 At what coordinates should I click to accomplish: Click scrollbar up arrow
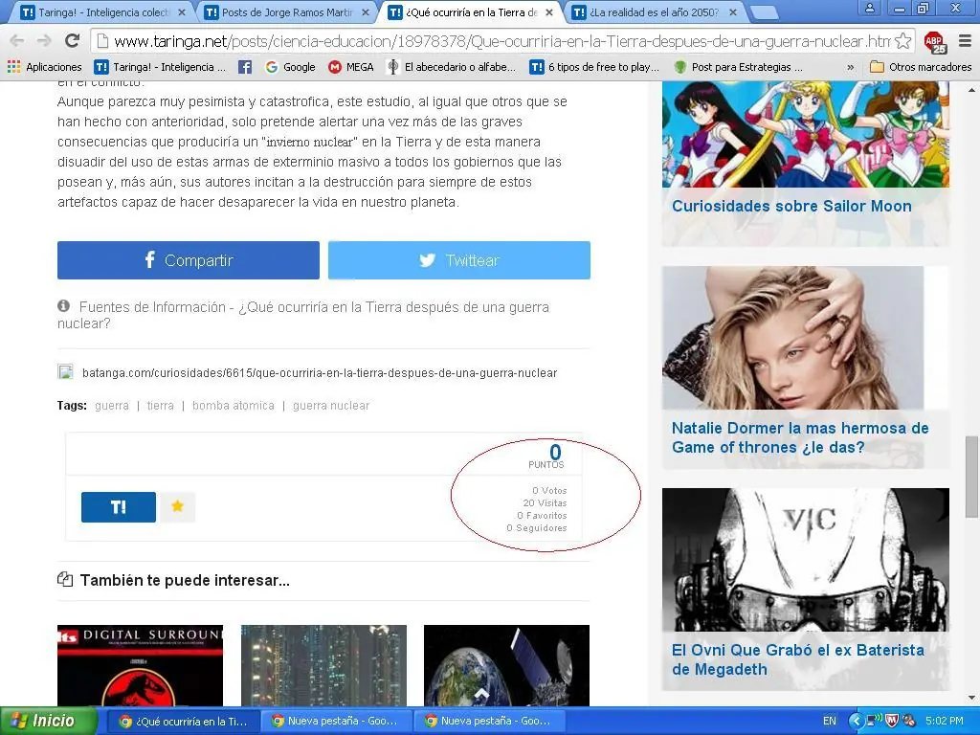[x=971, y=90]
